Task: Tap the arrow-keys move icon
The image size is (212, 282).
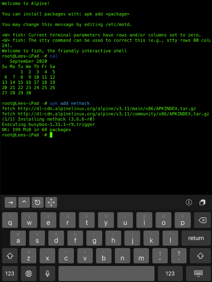Action: pyautogui.click(x=51, y=202)
